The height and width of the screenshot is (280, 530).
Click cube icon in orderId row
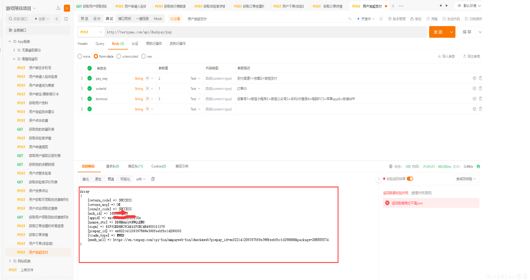(474, 88)
